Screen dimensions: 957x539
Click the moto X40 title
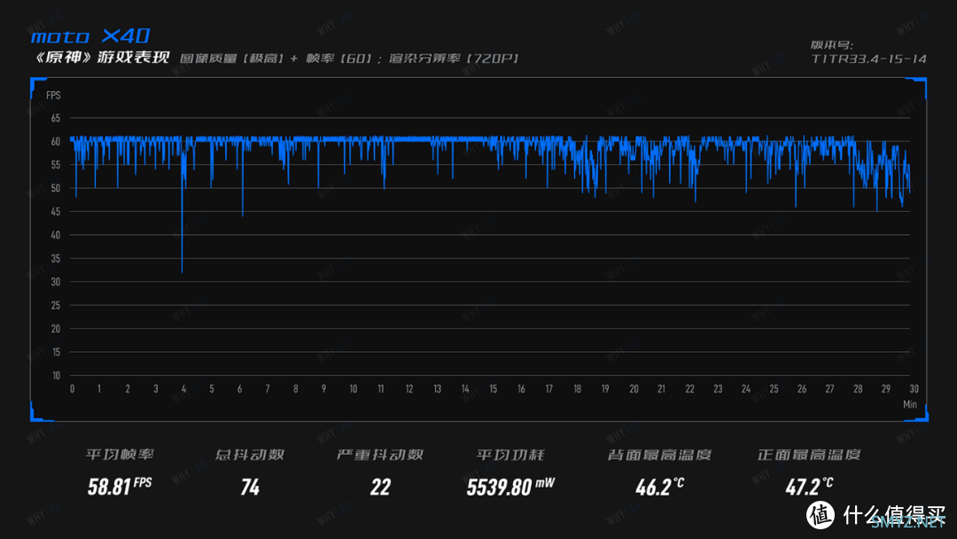89,36
